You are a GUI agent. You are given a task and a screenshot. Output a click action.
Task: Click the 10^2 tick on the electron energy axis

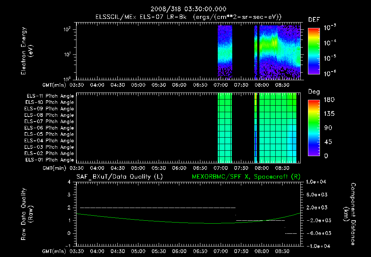tap(67, 29)
